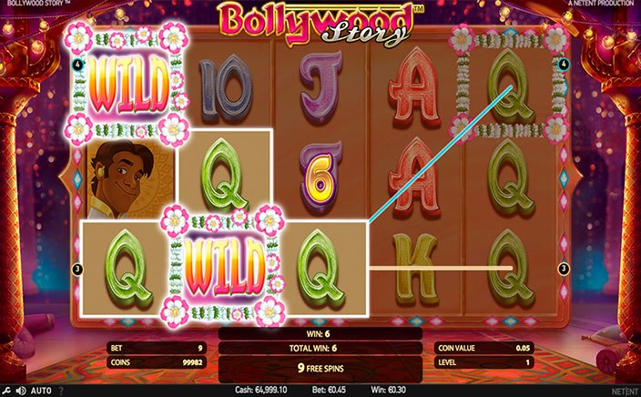Select the COIN VALUE field
This screenshot has width=641, height=397.
(484, 349)
